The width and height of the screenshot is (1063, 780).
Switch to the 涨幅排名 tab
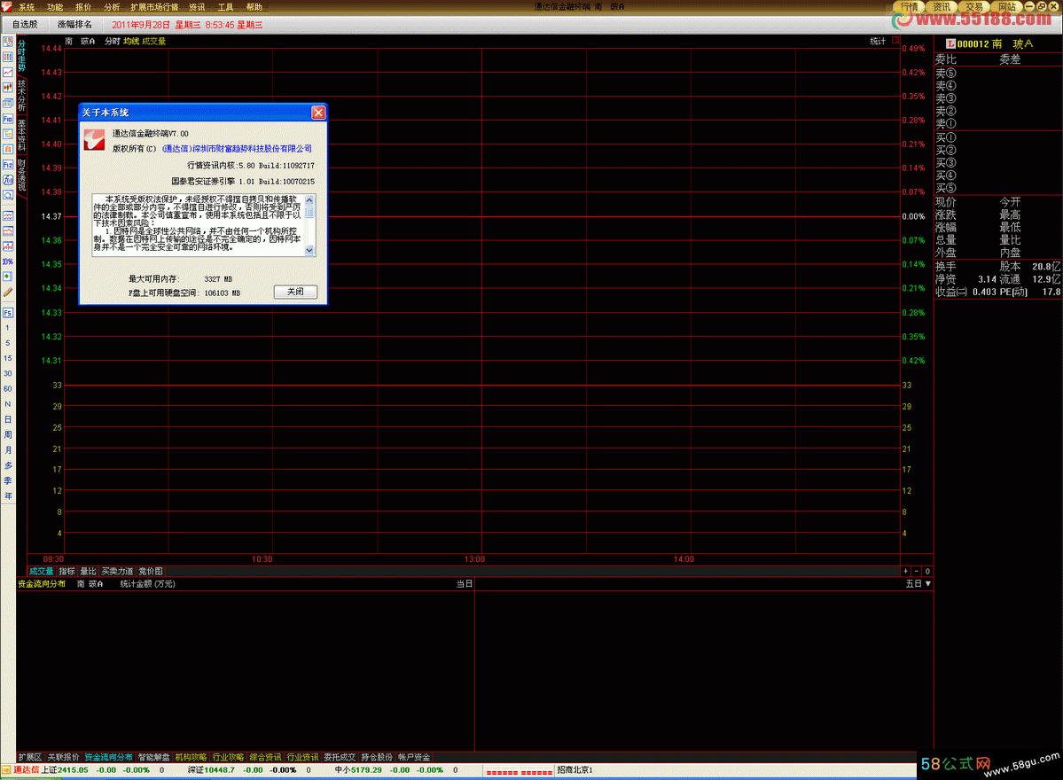(x=74, y=25)
